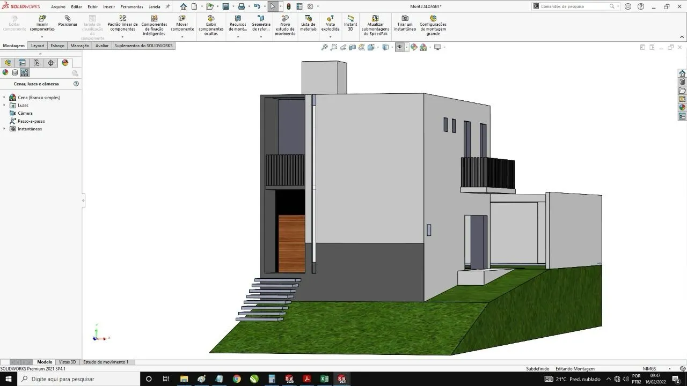Open the Options gear icon
The image size is (687, 386).
coord(310,6)
